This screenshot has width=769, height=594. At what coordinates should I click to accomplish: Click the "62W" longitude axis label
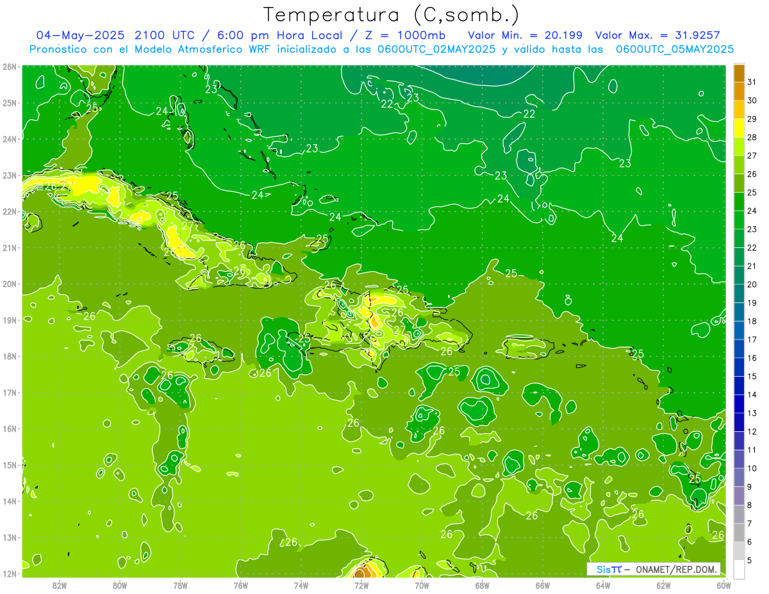[x=663, y=585]
